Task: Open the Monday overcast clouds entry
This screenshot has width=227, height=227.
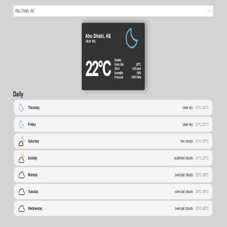Action: click(113, 175)
